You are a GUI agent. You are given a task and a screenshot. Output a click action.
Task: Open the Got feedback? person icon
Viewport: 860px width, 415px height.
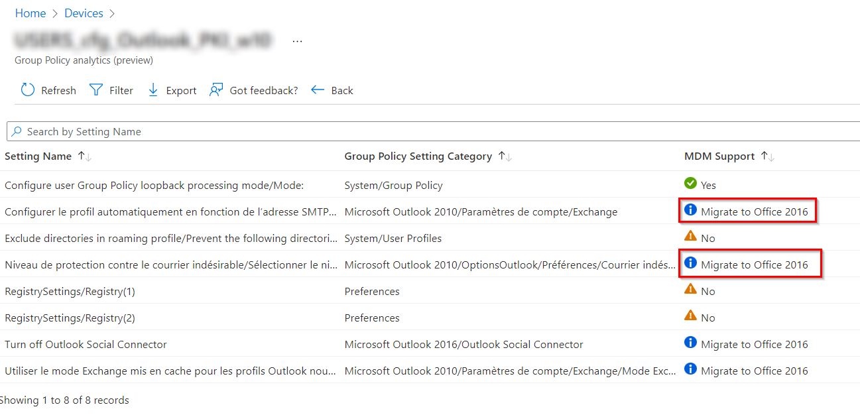click(x=216, y=90)
